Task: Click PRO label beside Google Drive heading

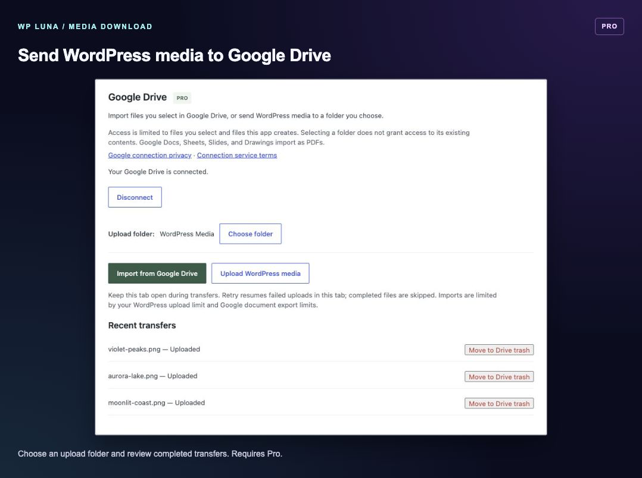Action: [182, 98]
